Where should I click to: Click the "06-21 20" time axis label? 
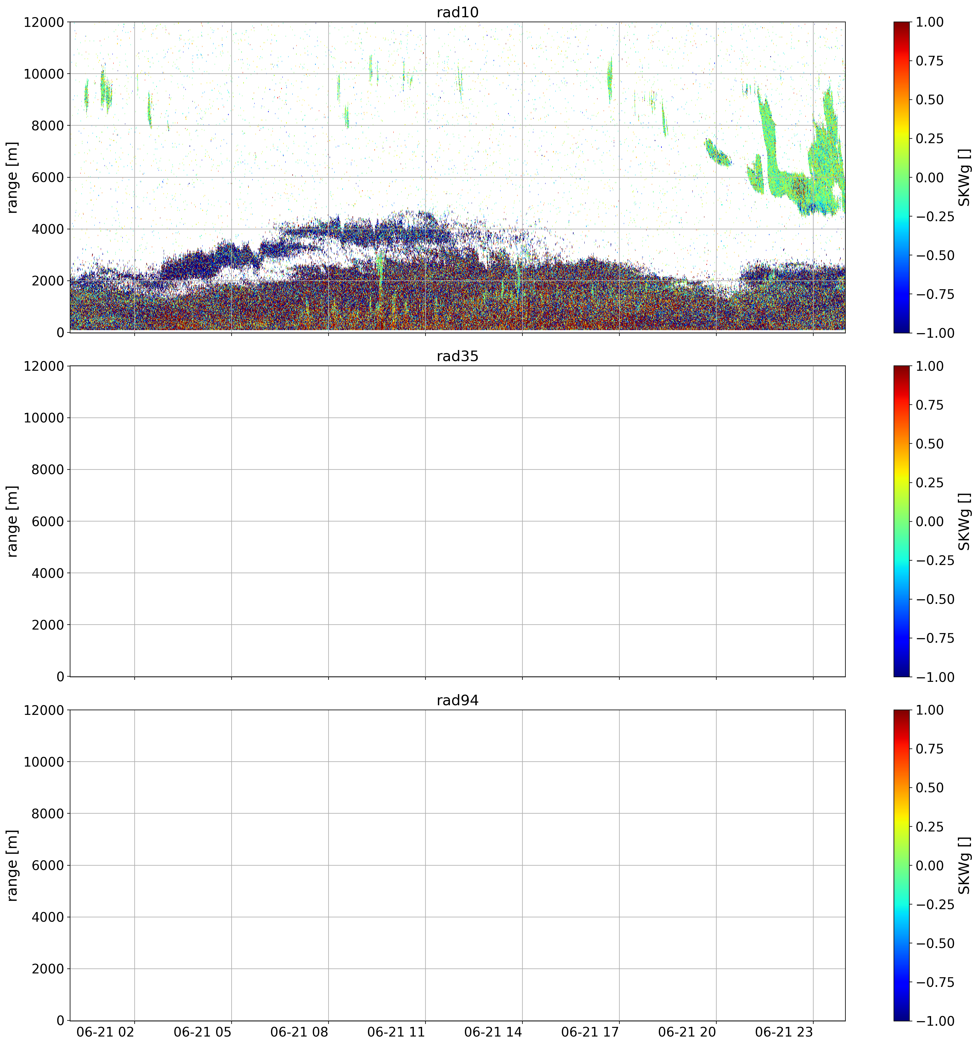pyautogui.click(x=687, y=1032)
